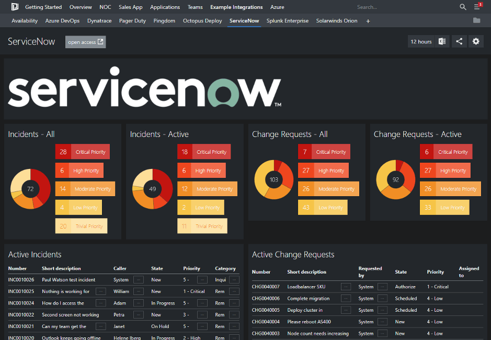Screen dimensions: 491x340
Task: Click the share icon
Action: (459, 41)
